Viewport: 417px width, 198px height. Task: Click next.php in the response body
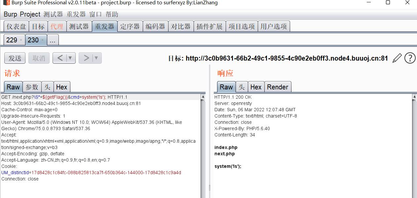pyautogui.click(x=225, y=154)
